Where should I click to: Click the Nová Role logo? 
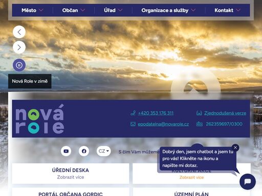(40, 119)
